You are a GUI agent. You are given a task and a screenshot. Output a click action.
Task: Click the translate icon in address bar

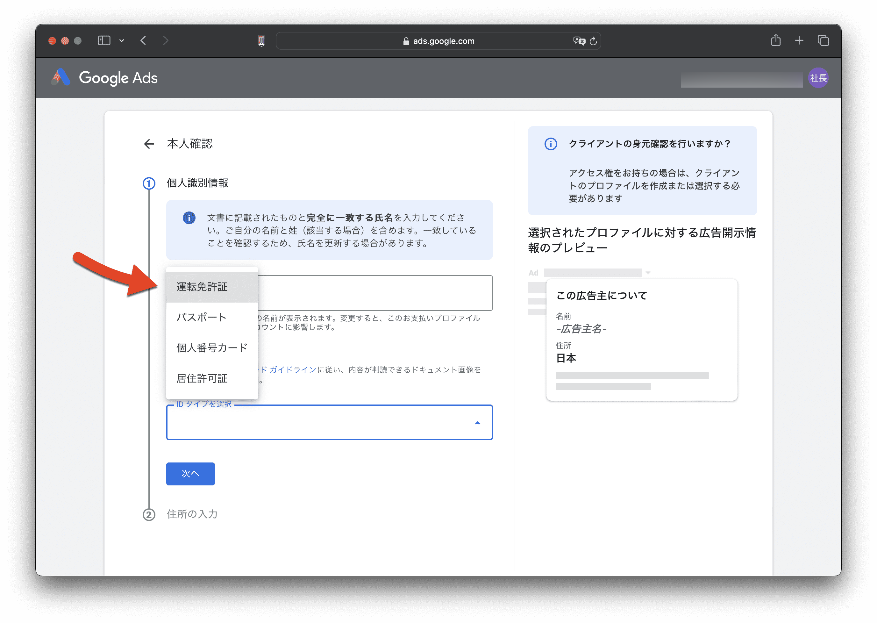click(x=579, y=41)
